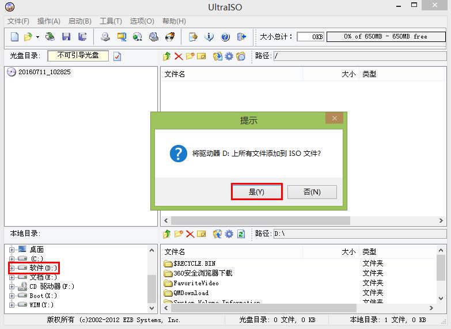451x329 pixels.
Task: Click the 0KB total size field
Action: pyautogui.click(x=310, y=37)
